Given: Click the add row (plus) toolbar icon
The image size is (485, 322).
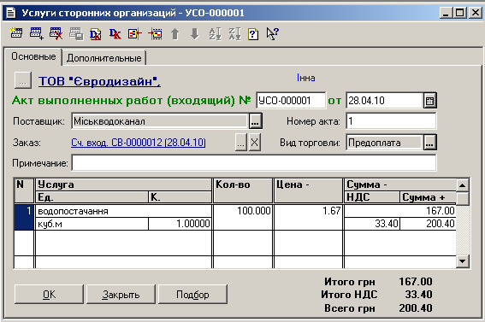Looking at the screenshot, I should 36,33.
